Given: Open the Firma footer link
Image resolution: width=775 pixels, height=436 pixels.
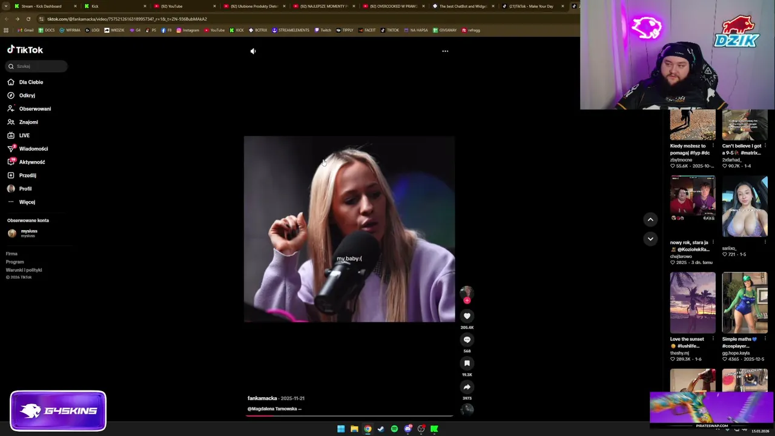Looking at the screenshot, I should [x=12, y=254].
